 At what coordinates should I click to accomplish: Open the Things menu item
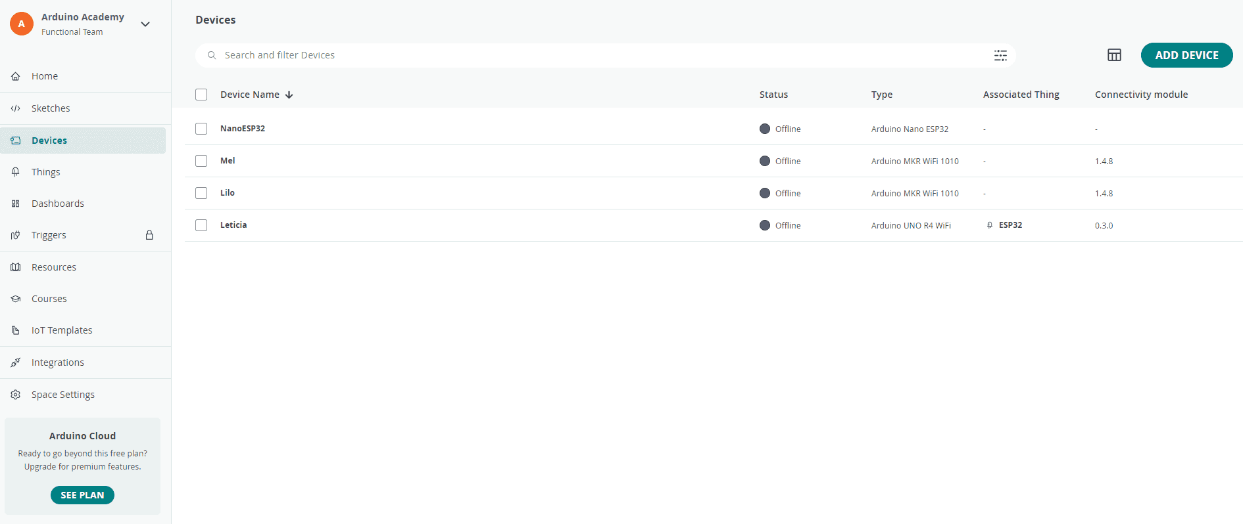[46, 172]
